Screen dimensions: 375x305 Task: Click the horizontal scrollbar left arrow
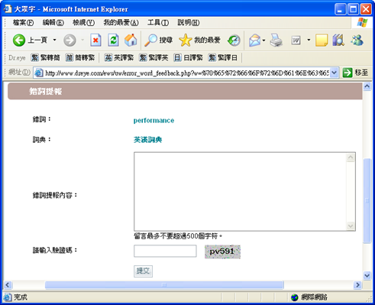[8, 285]
